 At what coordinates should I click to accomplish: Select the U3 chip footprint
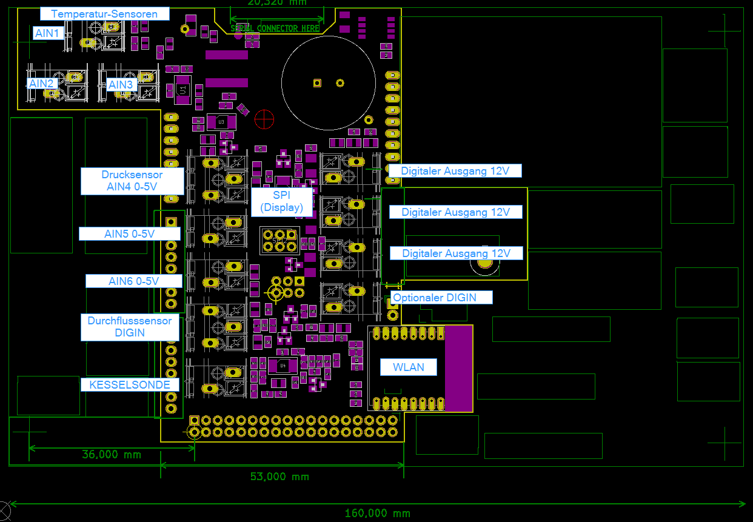click(x=221, y=122)
